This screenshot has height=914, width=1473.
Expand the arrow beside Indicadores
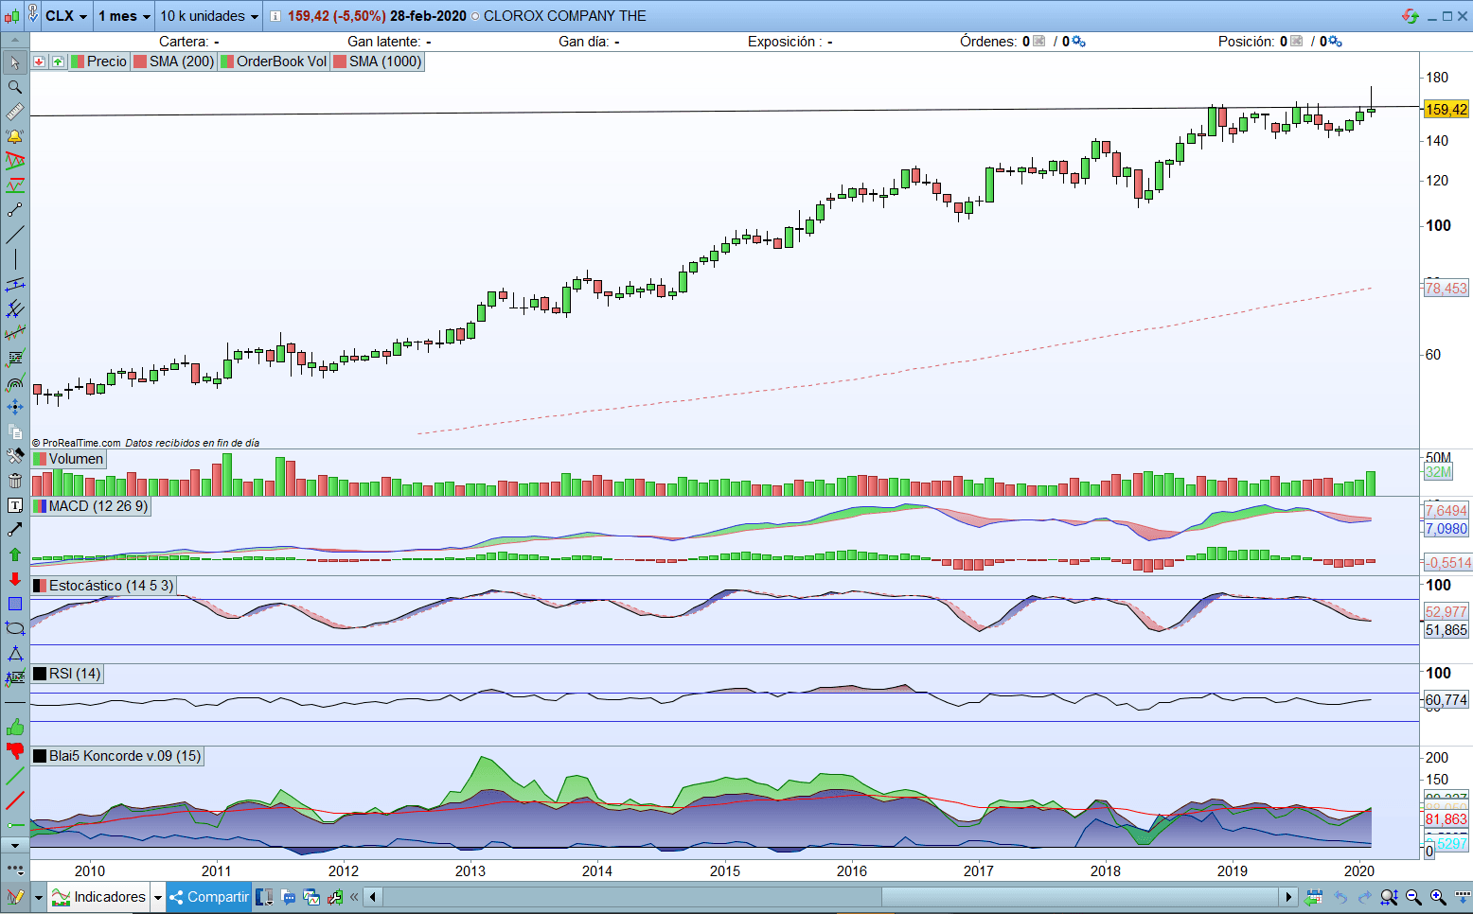point(157,897)
